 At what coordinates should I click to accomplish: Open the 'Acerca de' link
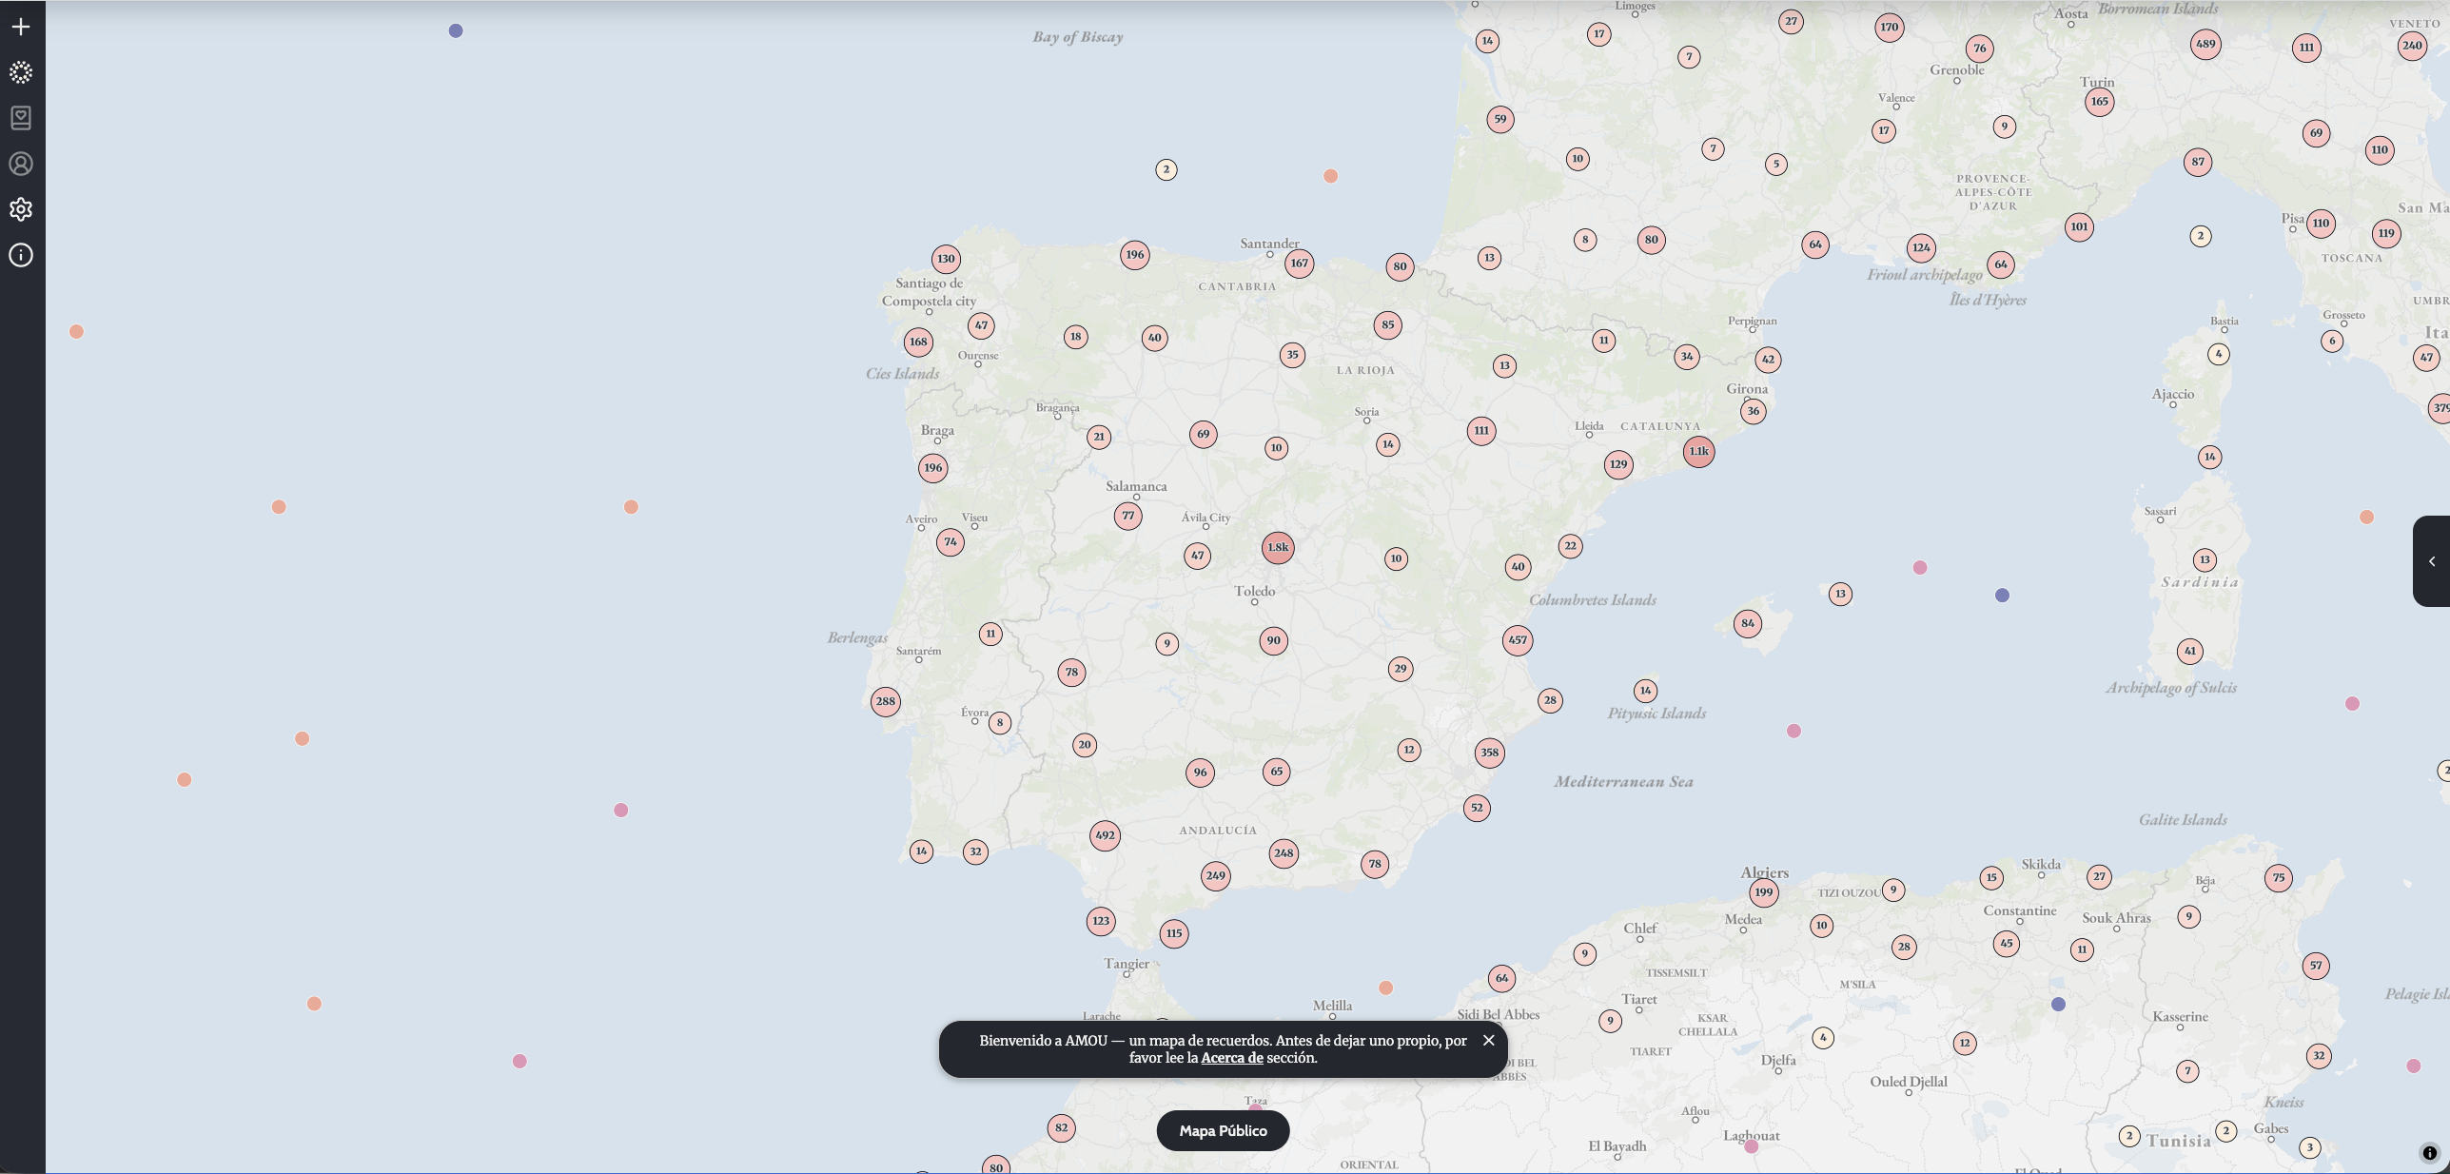(x=1231, y=1058)
